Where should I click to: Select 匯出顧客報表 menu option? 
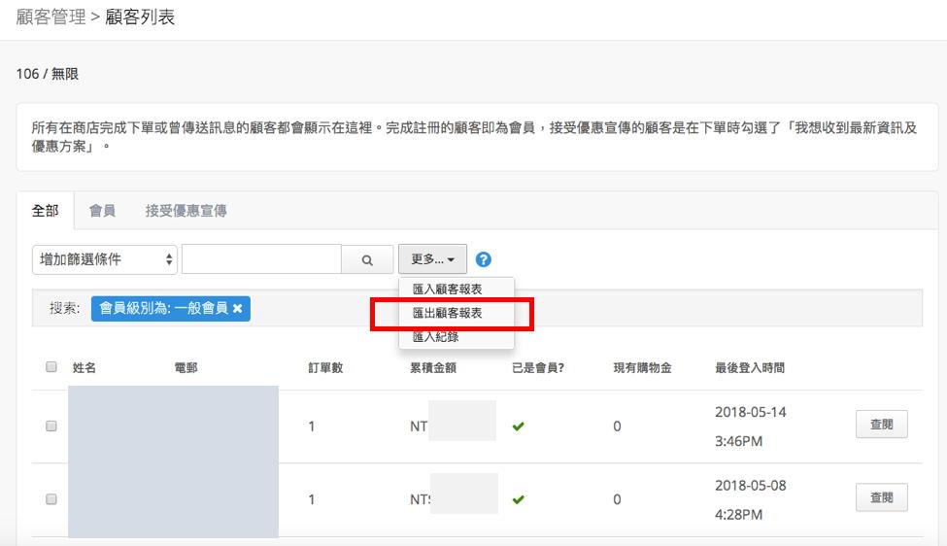click(x=447, y=314)
